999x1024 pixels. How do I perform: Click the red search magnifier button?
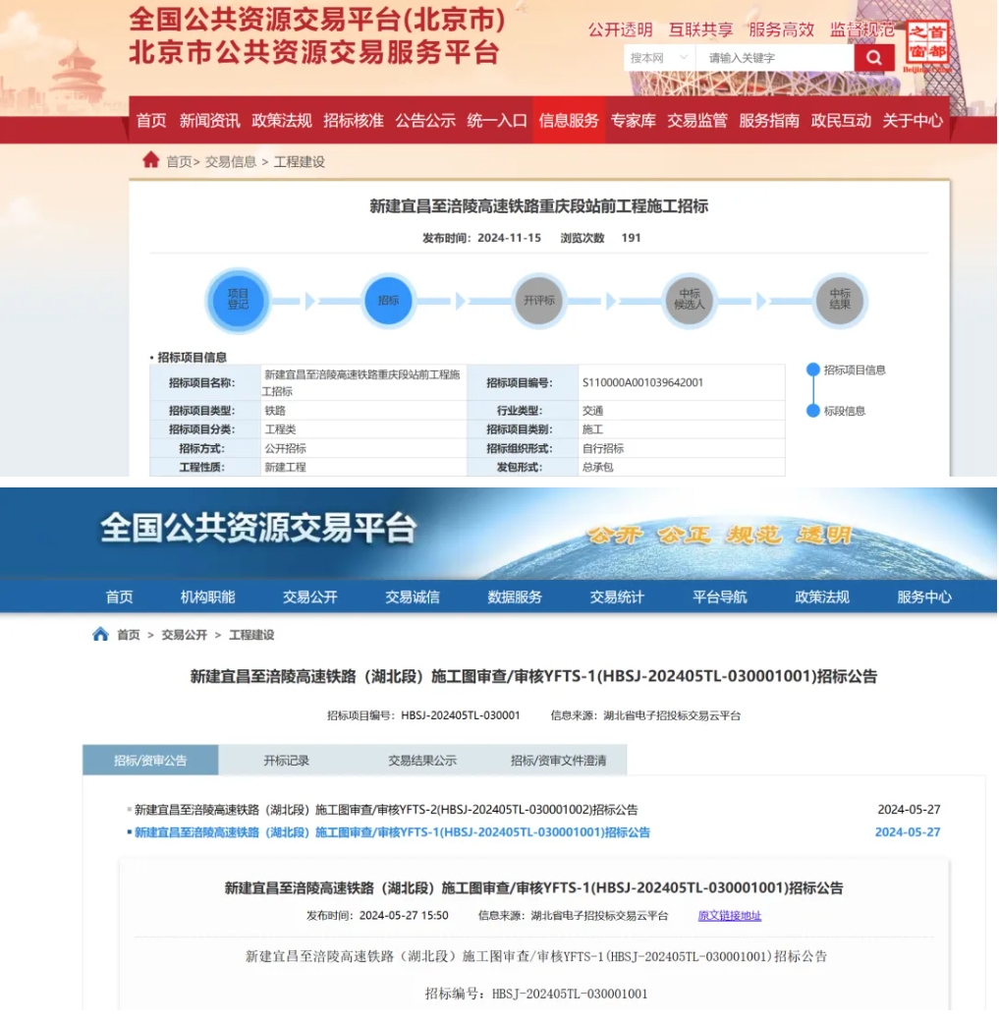pyautogui.click(x=873, y=58)
